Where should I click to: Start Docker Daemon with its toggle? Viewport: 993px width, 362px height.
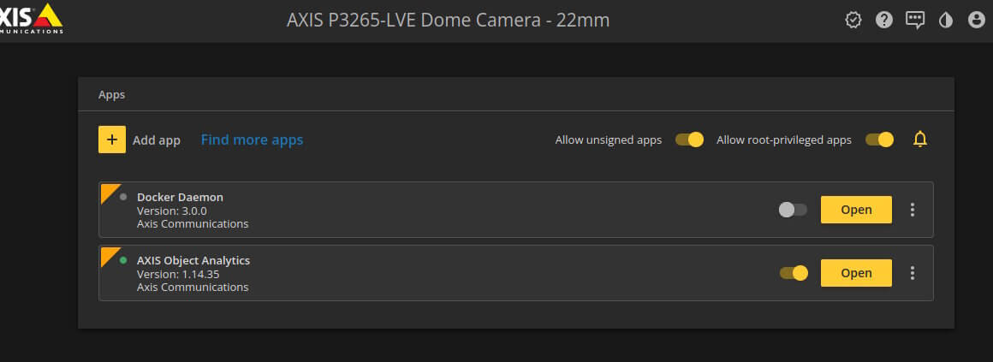(793, 210)
